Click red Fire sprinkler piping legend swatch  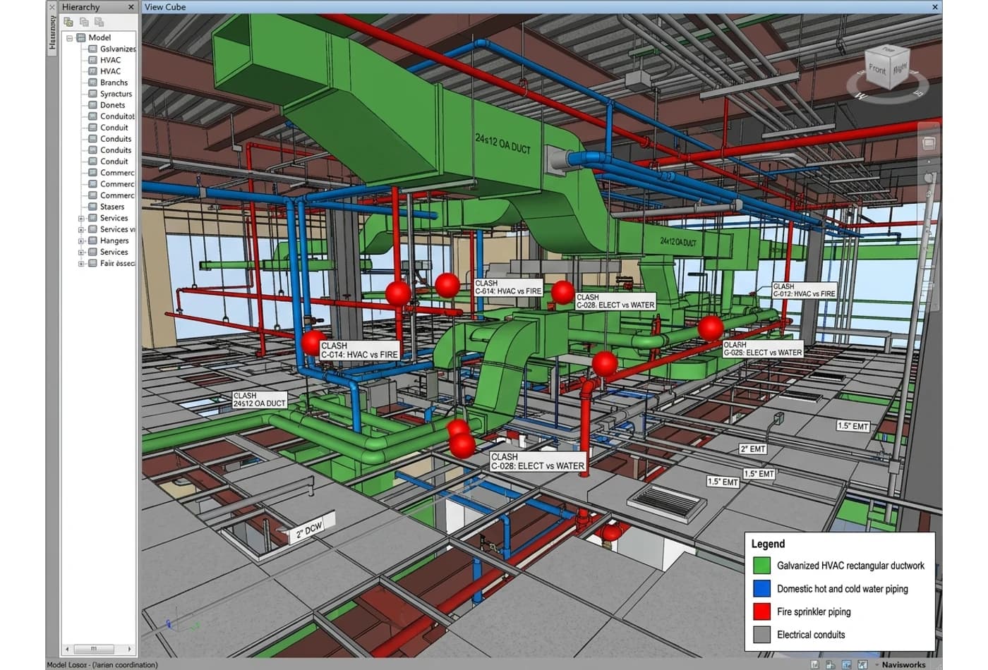pyautogui.click(x=761, y=611)
